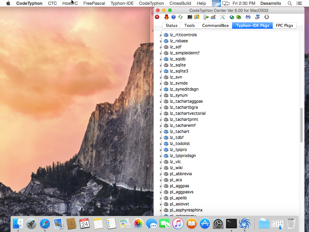
Task: Open Launchpad rocket icon in the Dock
Action: click(x=31, y=224)
